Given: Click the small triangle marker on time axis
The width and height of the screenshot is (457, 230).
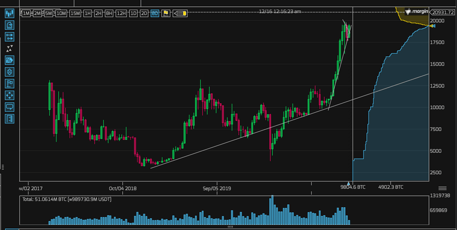Looking at the screenshot, I should [x=348, y=183].
